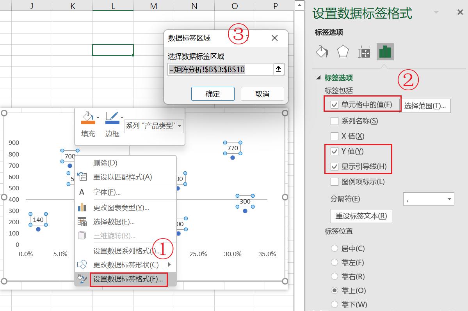Click the range collapse arrow in dialog
468x311 pixels.
click(278, 69)
